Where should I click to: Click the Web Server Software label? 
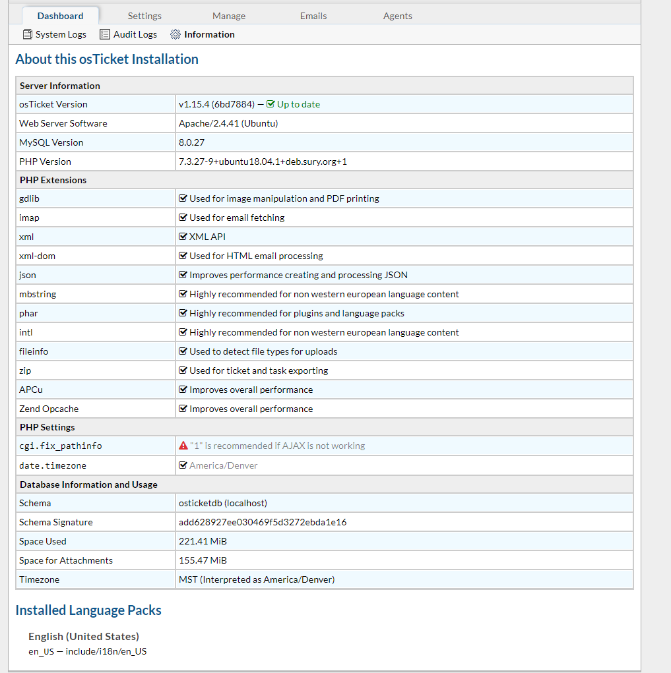(63, 124)
